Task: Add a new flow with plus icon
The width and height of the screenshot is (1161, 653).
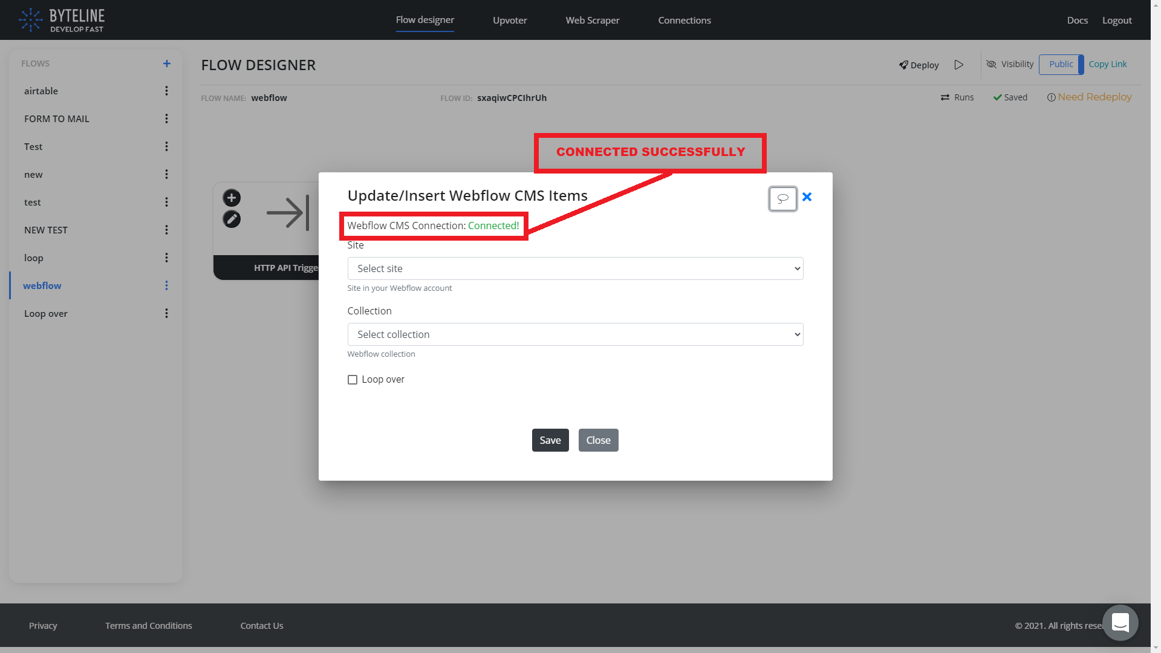Action: click(167, 63)
